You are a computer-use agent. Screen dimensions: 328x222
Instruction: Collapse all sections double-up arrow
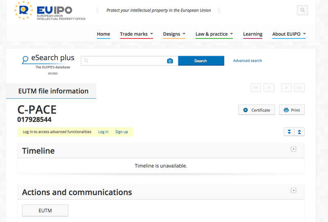pyautogui.click(x=299, y=132)
